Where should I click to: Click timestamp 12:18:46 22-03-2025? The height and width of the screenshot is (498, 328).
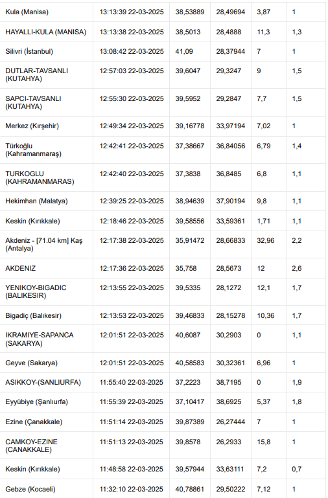coord(132,221)
